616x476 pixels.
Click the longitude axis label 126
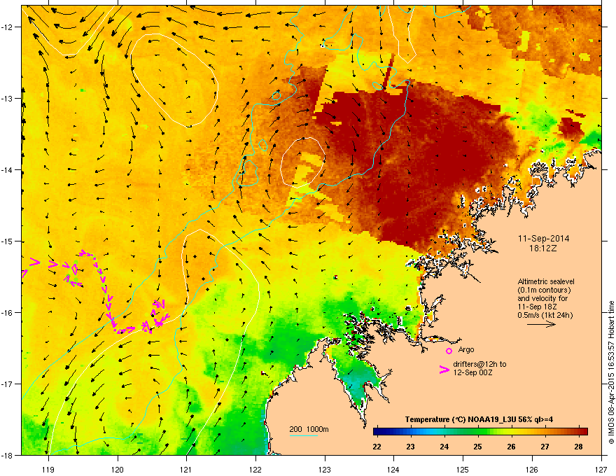[532, 469]
